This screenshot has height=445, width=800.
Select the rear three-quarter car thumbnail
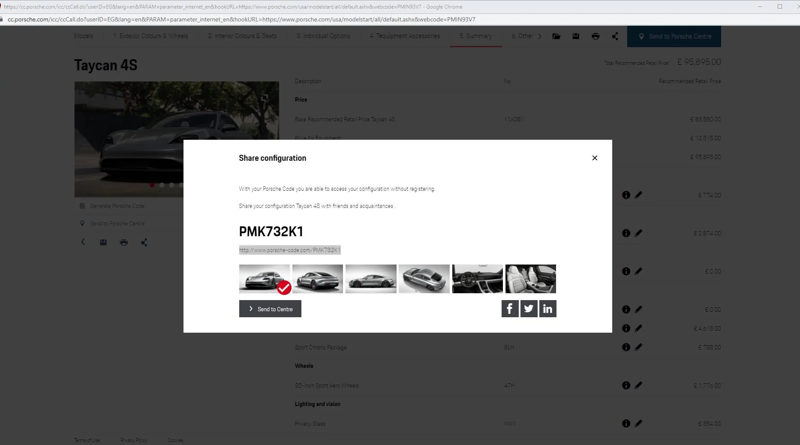(x=318, y=279)
